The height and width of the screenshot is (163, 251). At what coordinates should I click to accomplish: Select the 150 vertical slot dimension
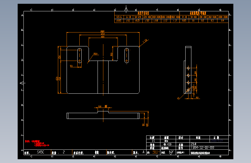coord(60,57)
